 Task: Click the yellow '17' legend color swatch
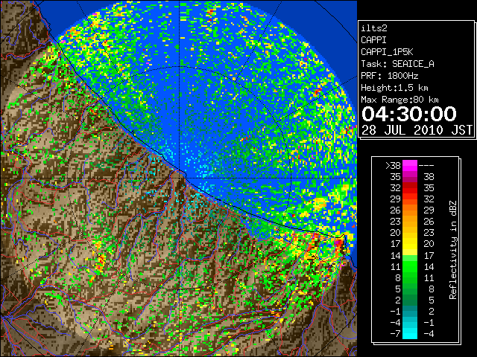click(410, 244)
